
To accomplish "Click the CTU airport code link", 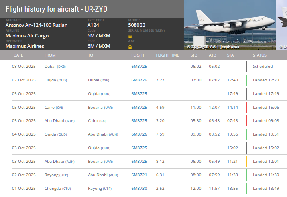I will [67, 189].
